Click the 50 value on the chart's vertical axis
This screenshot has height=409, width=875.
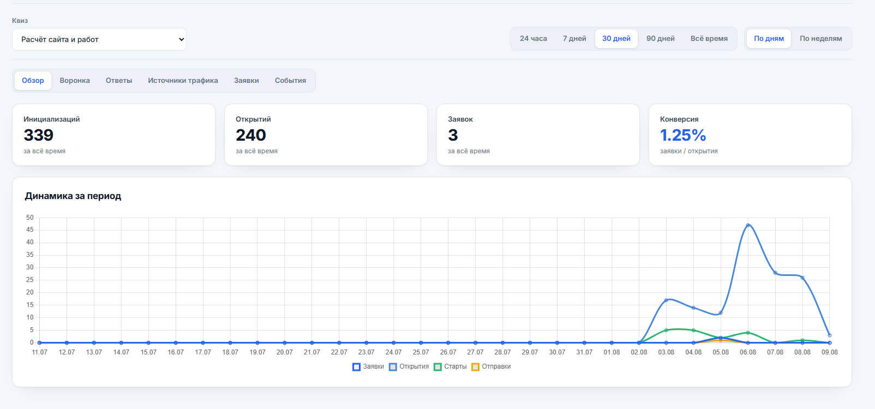[30, 218]
